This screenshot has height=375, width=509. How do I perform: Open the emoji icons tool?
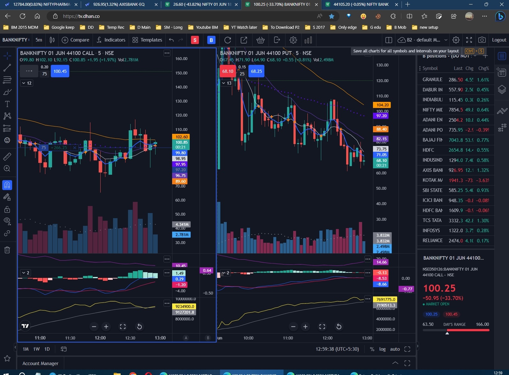click(x=7, y=140)
